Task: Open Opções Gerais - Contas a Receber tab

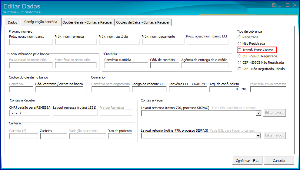Action: (88, 22)
